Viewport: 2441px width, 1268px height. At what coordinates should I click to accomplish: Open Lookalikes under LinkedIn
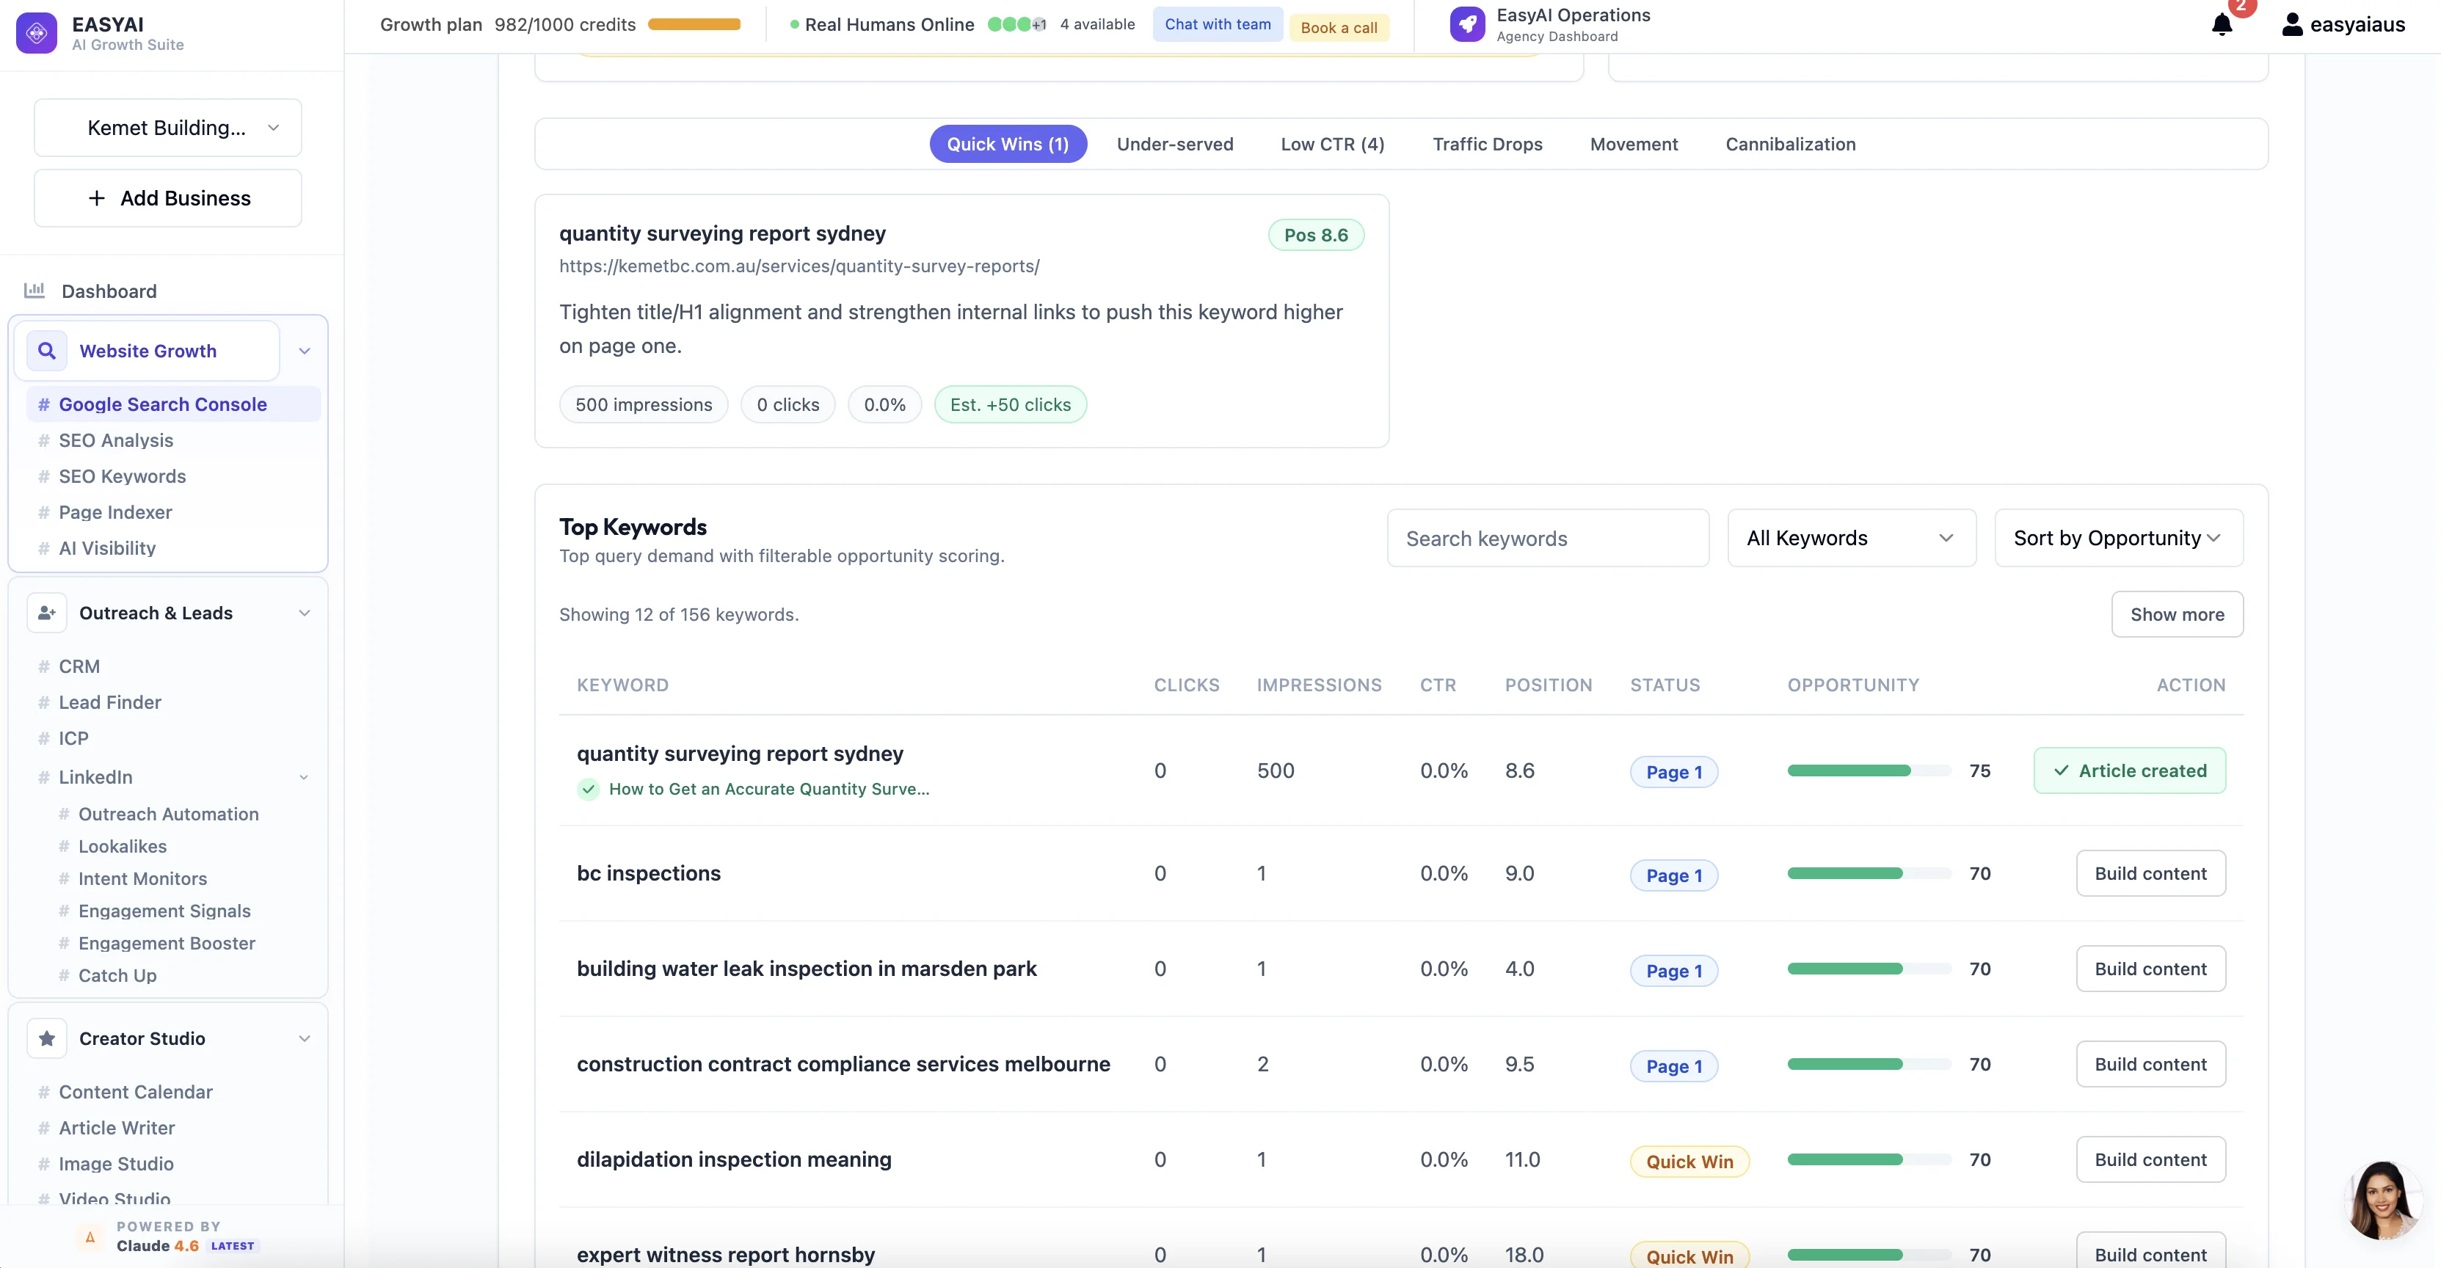point(123,846)
